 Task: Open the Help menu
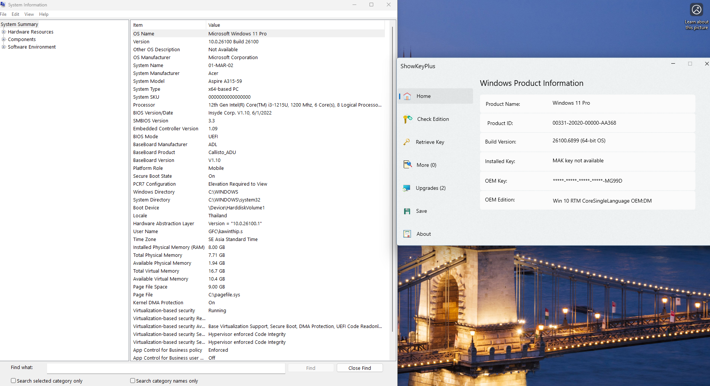point(44,14)
